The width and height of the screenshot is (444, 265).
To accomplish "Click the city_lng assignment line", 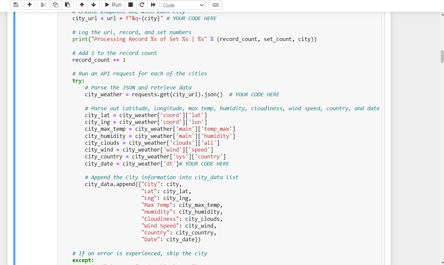I will pos(146,122).
